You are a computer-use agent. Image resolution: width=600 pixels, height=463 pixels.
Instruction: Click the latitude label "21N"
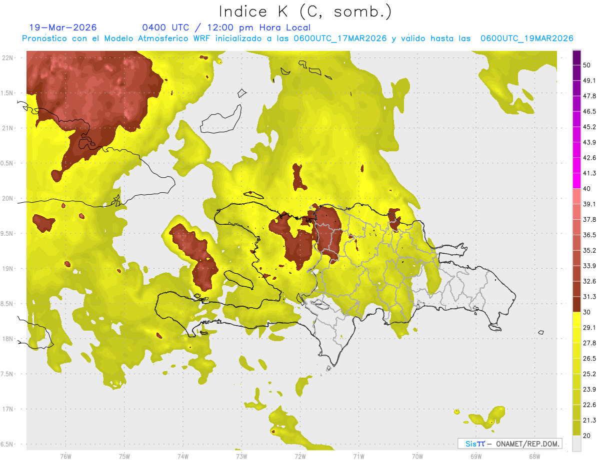coord(7,128)
